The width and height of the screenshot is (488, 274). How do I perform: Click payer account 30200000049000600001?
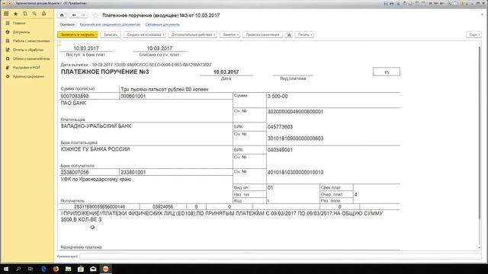pyautogui.click(x=295, y=112)
